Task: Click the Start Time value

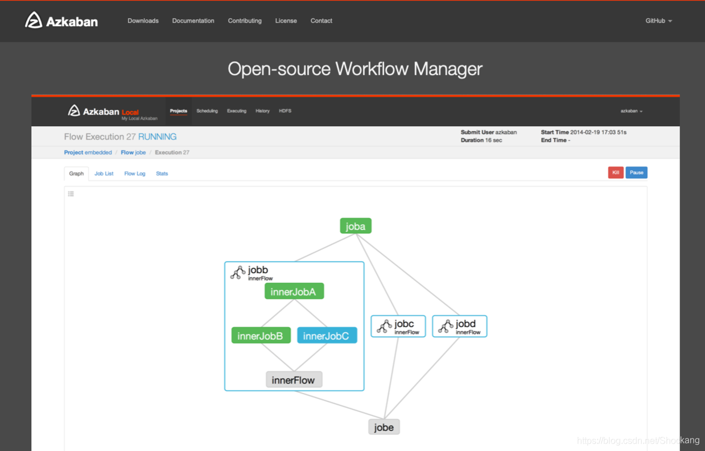Action: 599,132
